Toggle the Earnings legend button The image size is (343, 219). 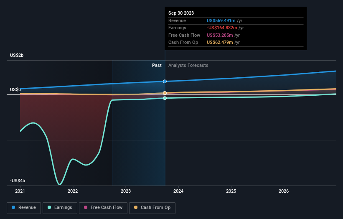click(x=60, y=208)
